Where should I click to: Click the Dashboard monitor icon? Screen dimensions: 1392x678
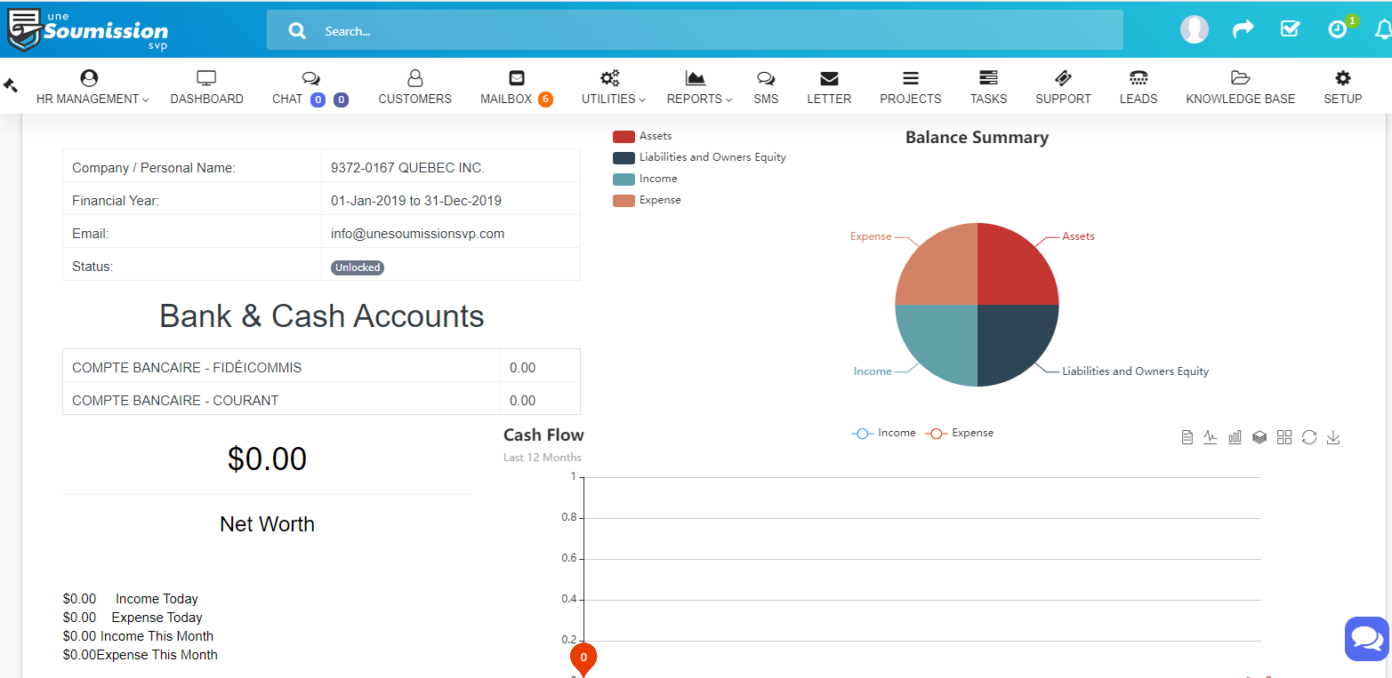[206, 78]
